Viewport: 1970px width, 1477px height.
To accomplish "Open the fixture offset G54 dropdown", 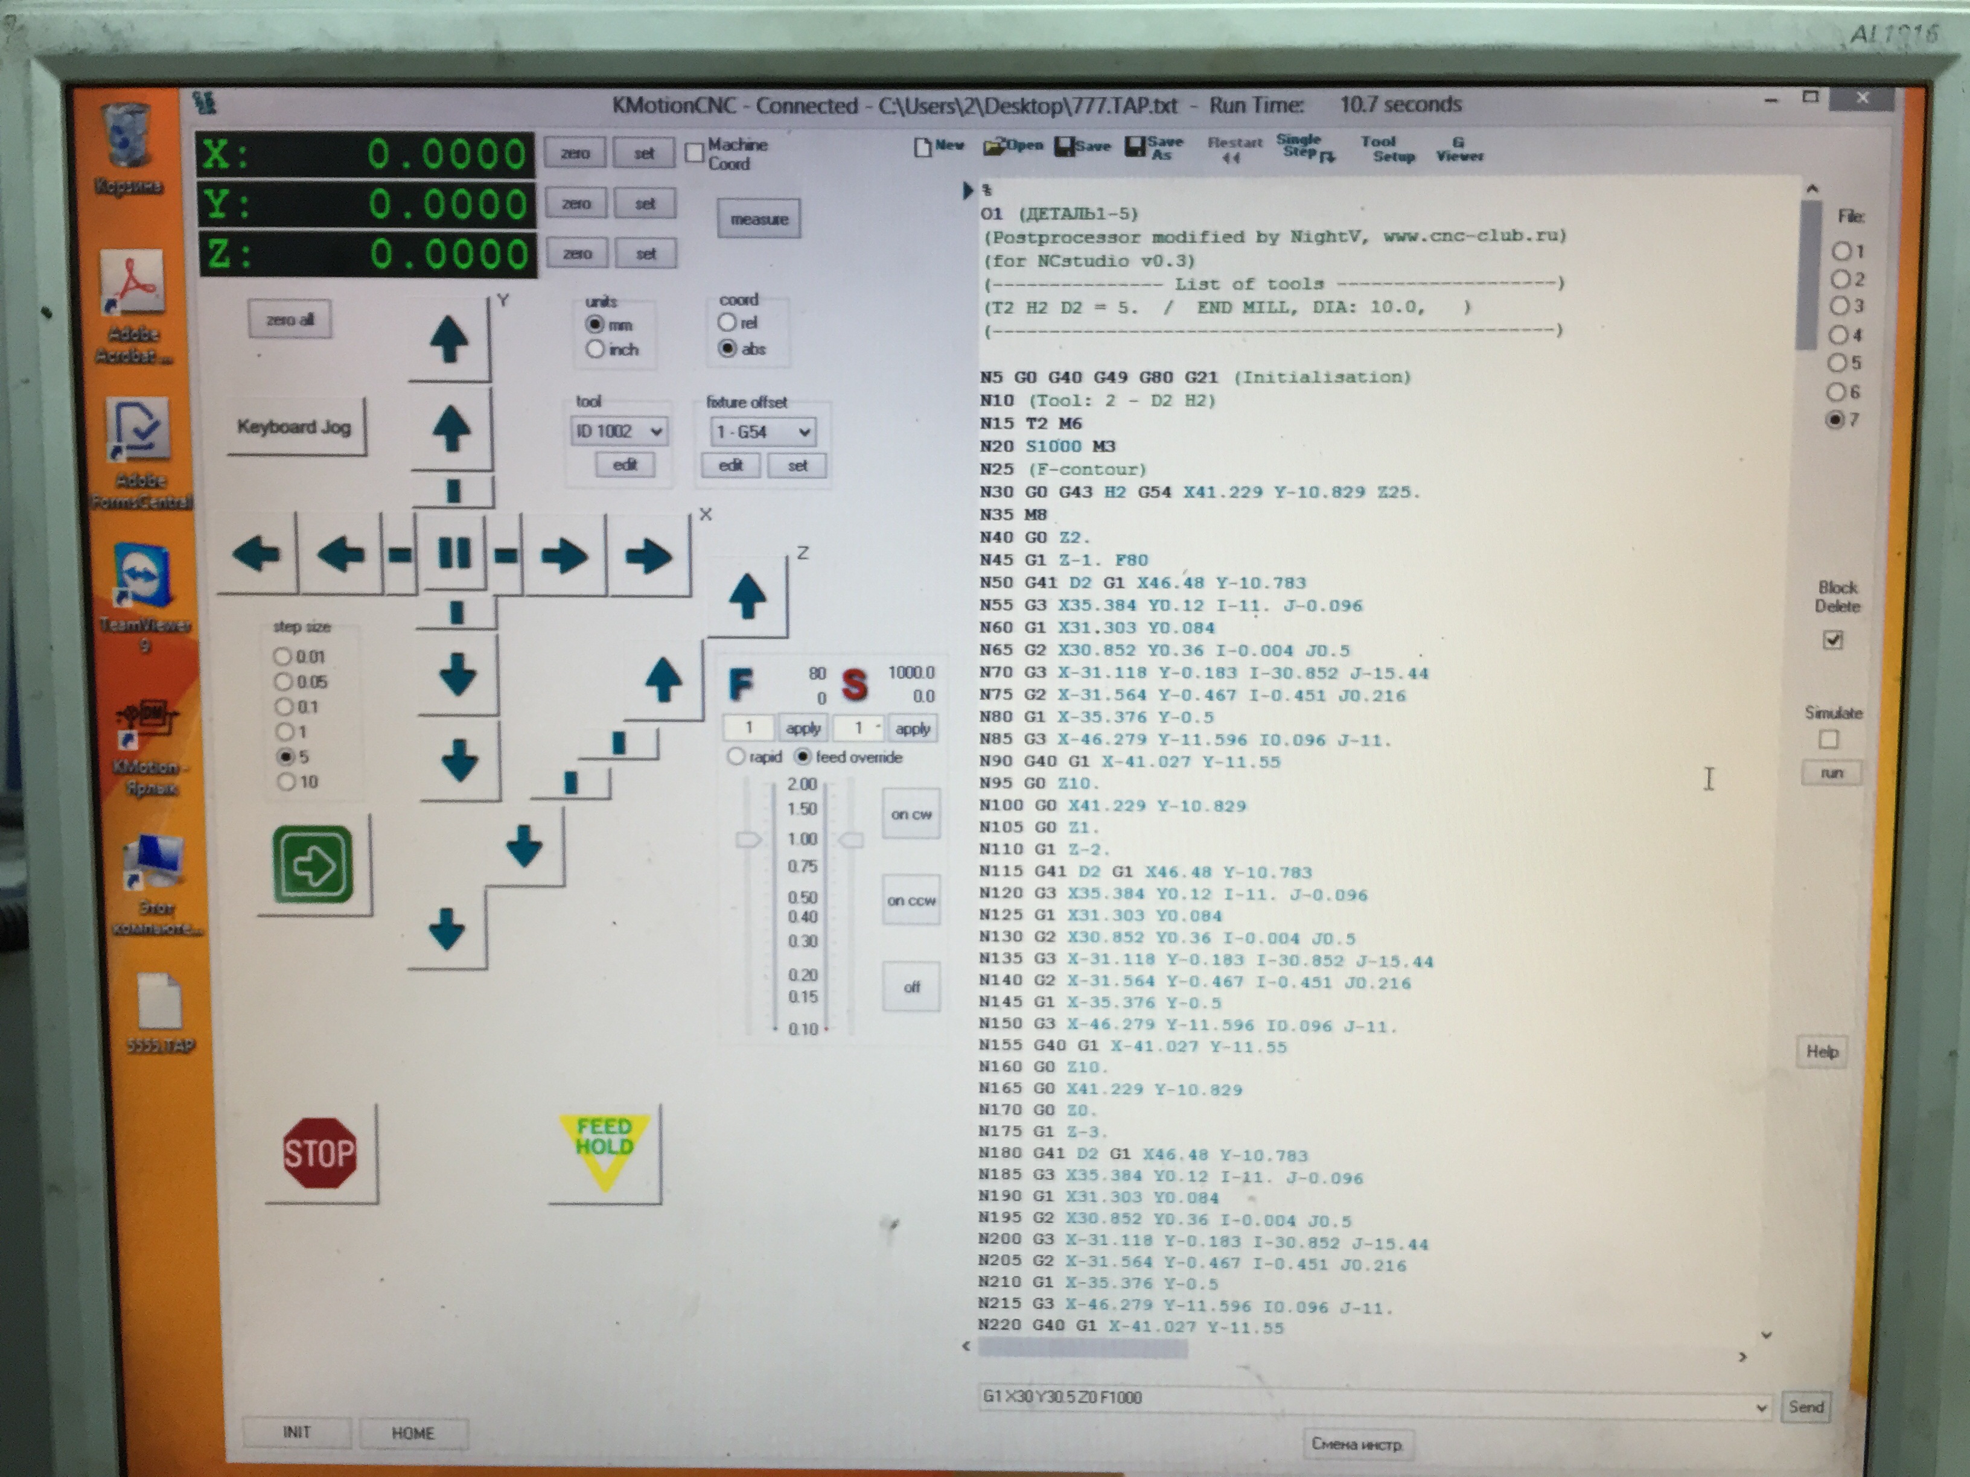I will point(803,433).
